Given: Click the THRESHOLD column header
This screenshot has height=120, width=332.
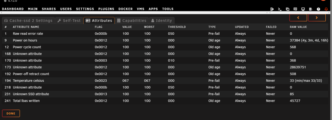Looking at the screenshot, I should coord(177,27).
